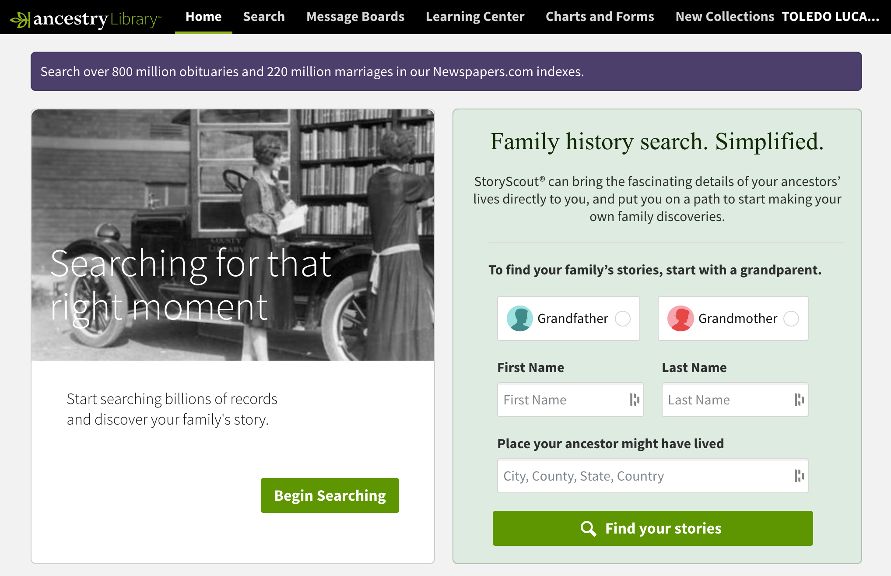Click the Grandfather avatar icon

tap(519, 318)
